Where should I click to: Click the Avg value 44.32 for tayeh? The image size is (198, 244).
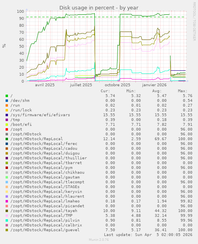(161, 211)
